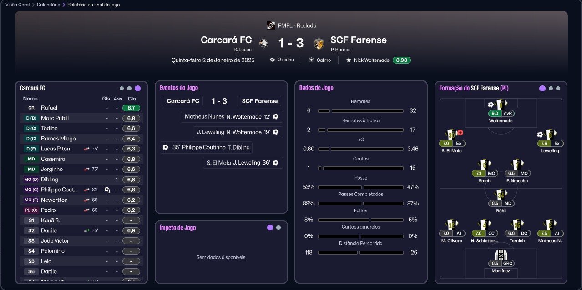
Task: Click the SCF Farense club crest
Action: point(319,43)
